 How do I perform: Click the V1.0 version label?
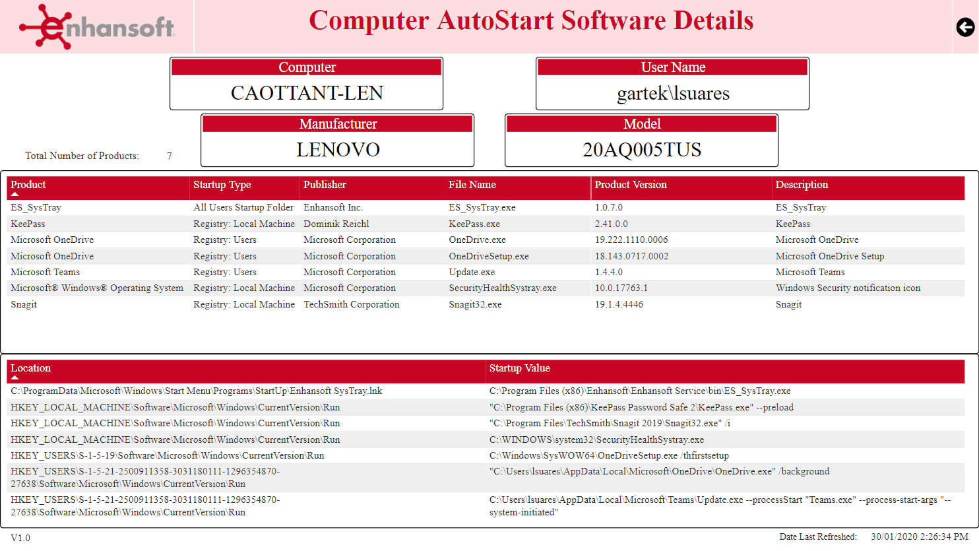point(20,538)
